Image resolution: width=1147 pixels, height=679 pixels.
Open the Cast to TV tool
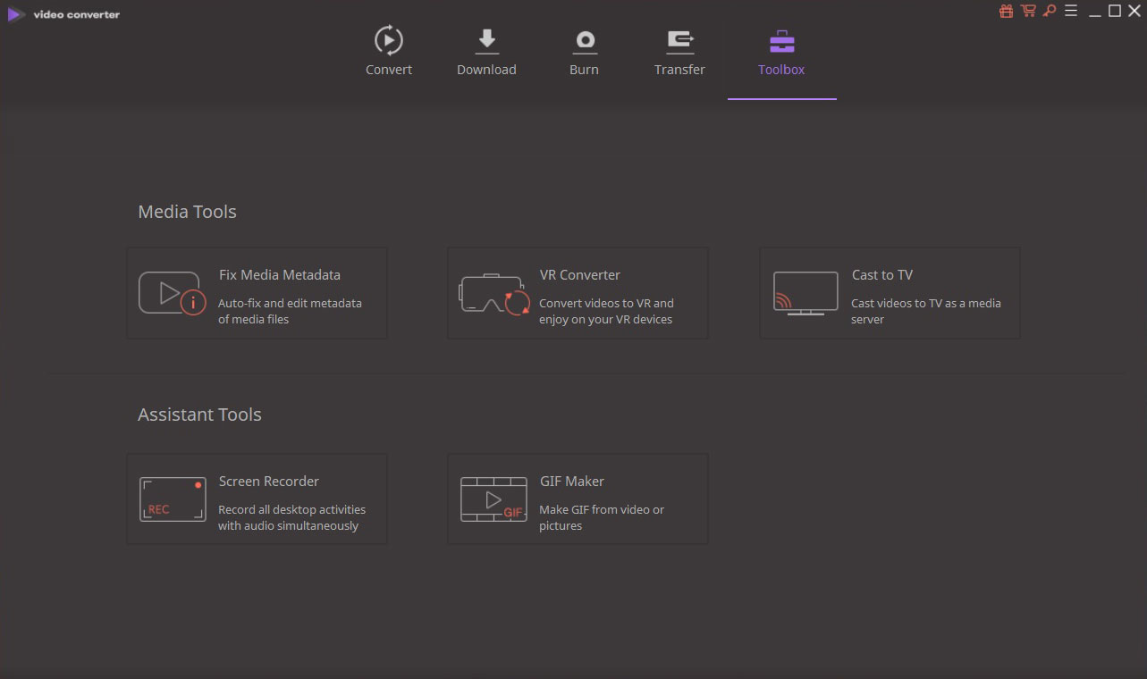890,293
